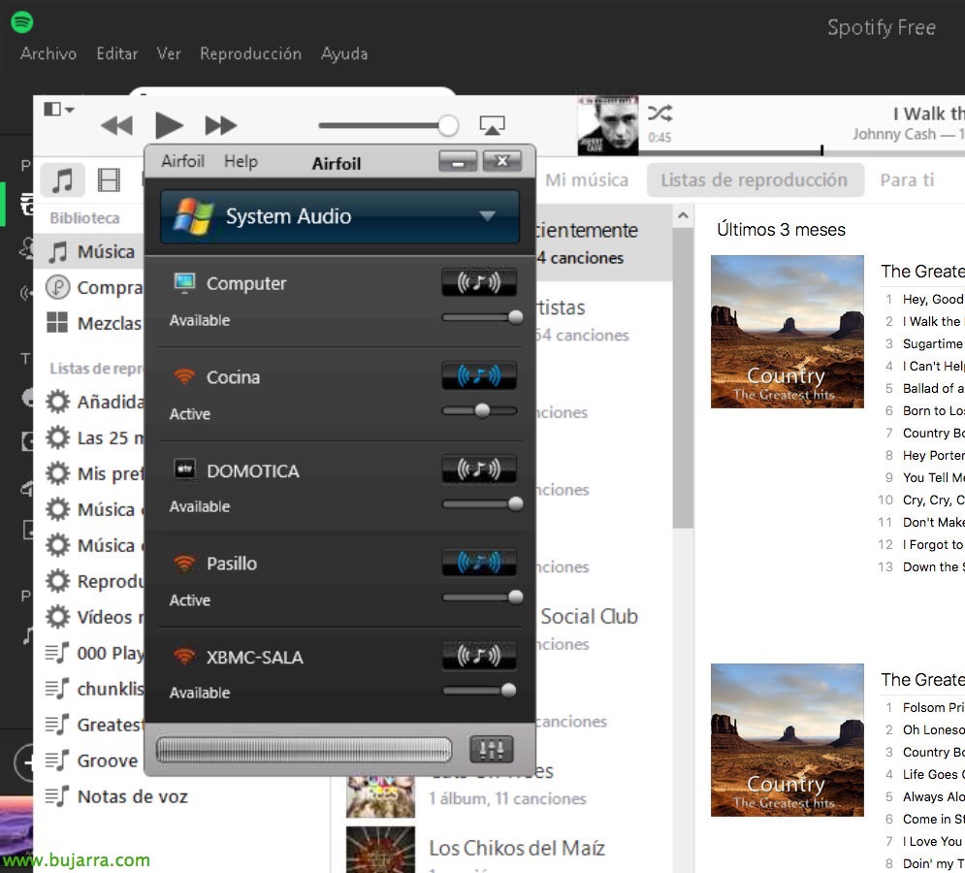Close the Airfoil window
The width and height of the screenshot is (965, 873).
502,161
